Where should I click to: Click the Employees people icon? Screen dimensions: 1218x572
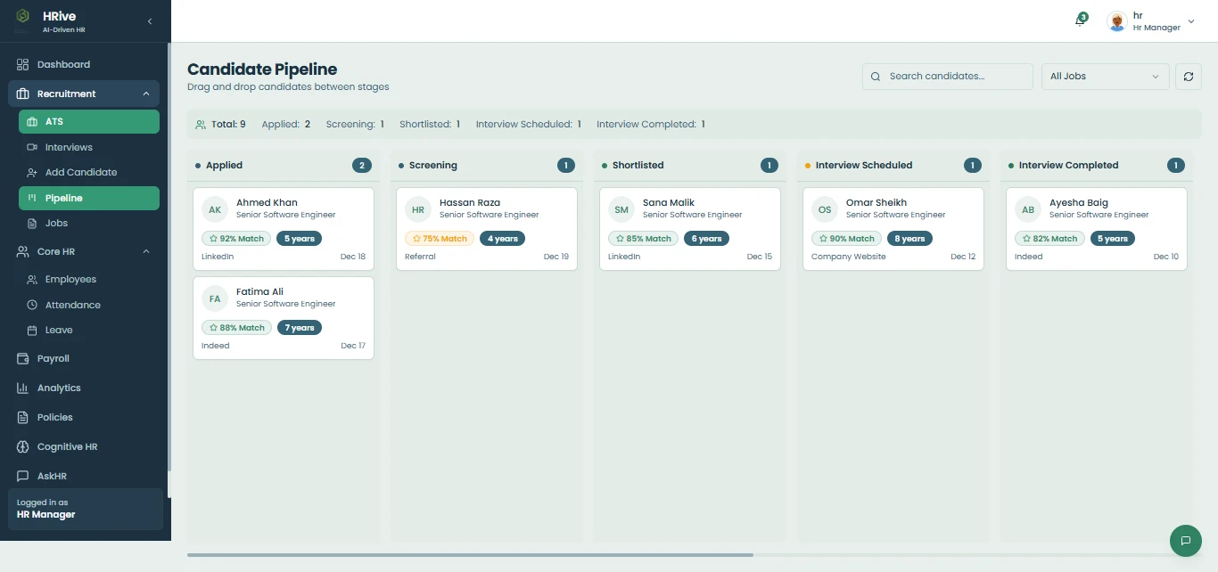pos(32,279)
